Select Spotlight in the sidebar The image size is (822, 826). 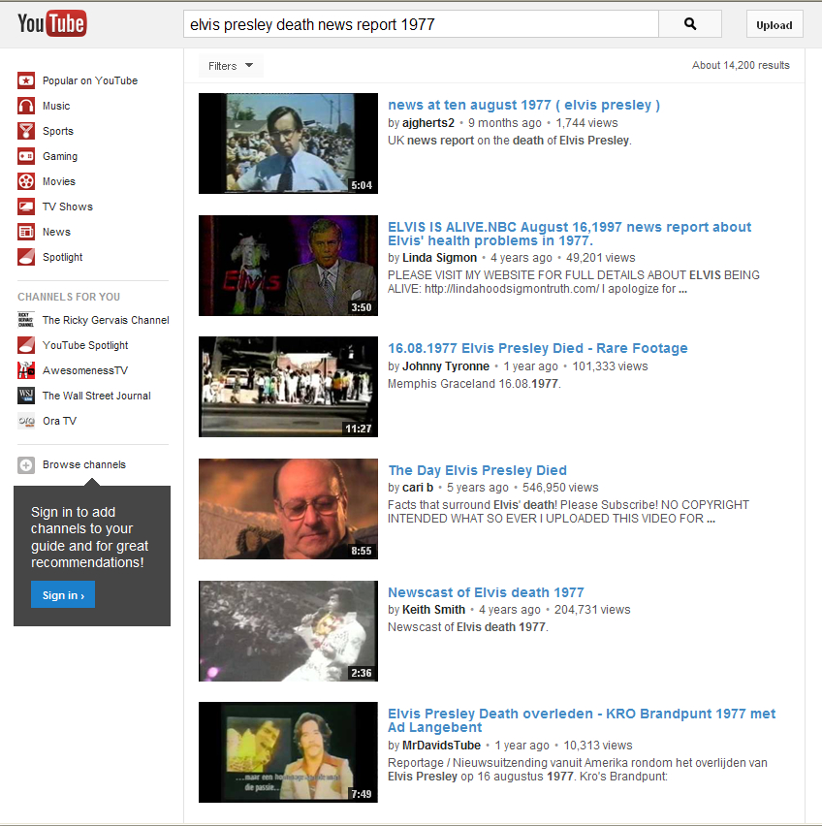pyautogui.click(x=62, y=257)
